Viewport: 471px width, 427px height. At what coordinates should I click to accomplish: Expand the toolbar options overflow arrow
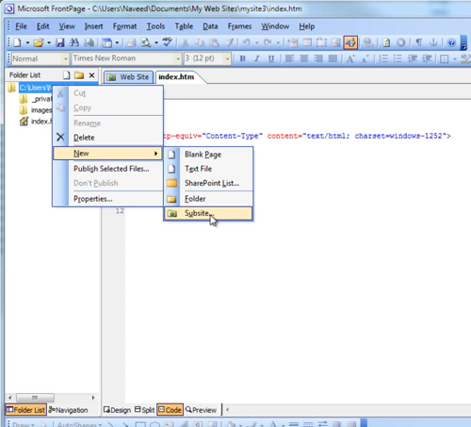tap(463, 43)
